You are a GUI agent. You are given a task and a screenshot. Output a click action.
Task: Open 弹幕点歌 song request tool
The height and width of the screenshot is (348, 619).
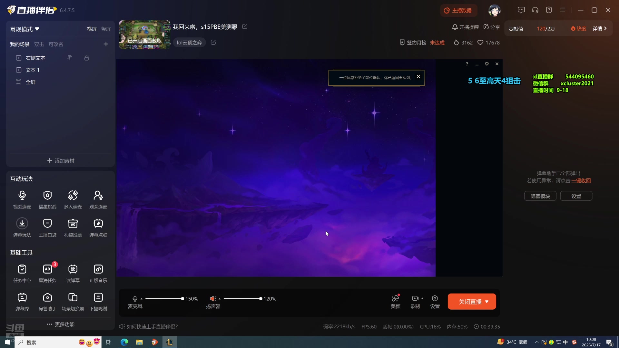pos(98,228)
